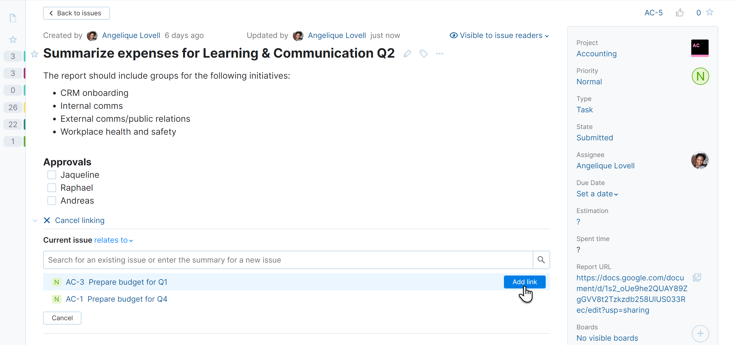Click the magnifier icon in the search bar
Screen dimensions: 735x345
[541, 260]
